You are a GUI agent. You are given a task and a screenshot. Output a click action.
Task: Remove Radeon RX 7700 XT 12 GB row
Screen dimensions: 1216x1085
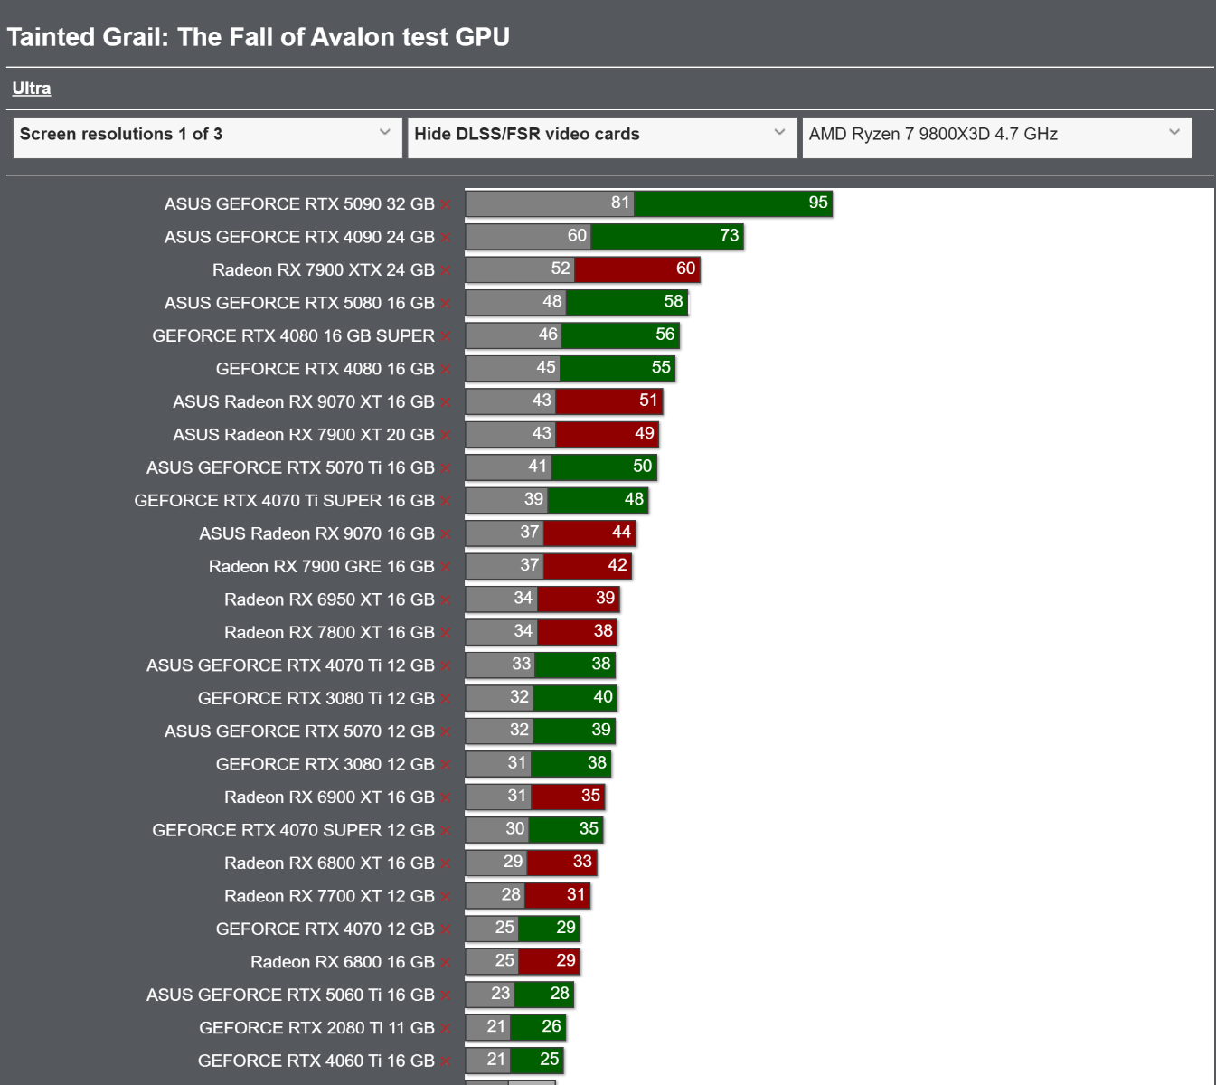point(446,897)
